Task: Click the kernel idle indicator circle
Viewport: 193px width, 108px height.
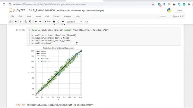Action: (x=183, y=16)
